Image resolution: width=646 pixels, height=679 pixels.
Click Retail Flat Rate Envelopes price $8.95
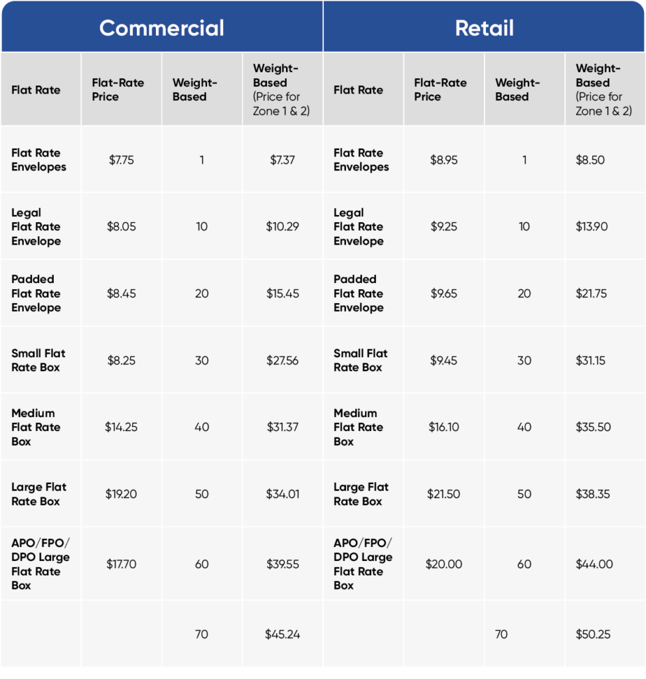click(x=444, y=160)
